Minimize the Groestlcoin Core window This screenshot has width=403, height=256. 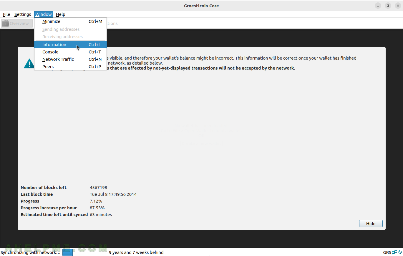coord(378,6)
